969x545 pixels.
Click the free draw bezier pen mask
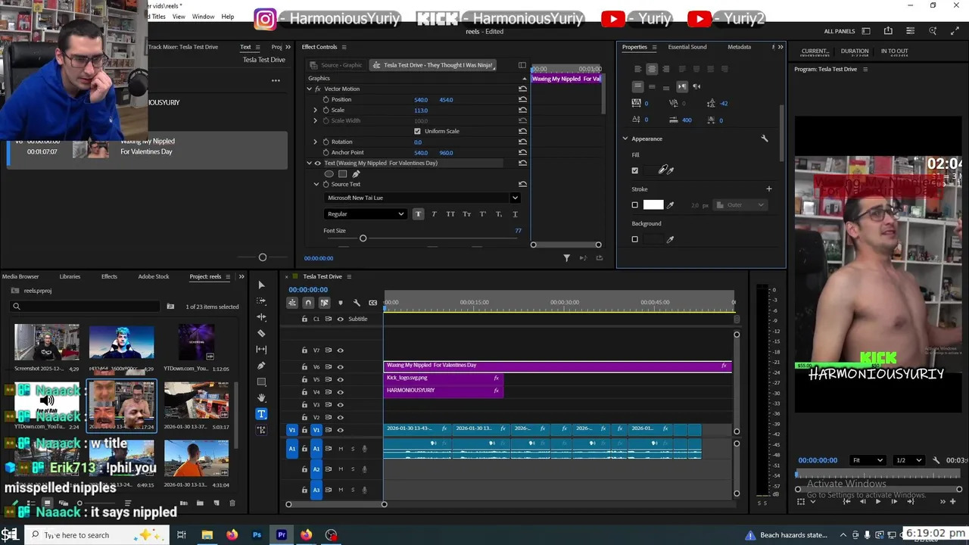(356, 174)
